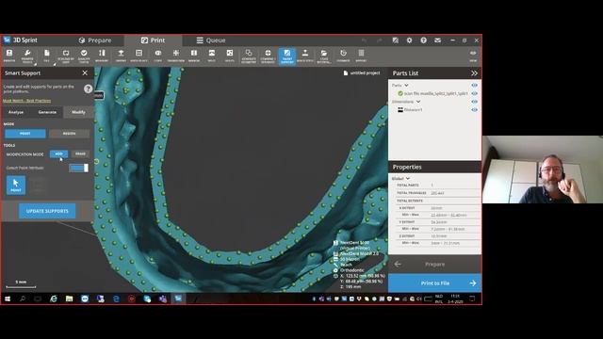Hide the scan file maxilla part
603x339 pixels.
pyautogui.click(x=474, y=93)
